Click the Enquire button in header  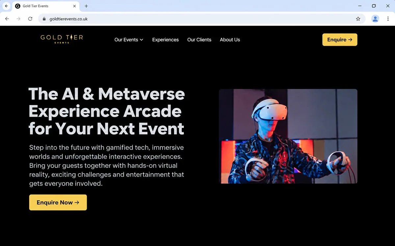coord(340,40)
